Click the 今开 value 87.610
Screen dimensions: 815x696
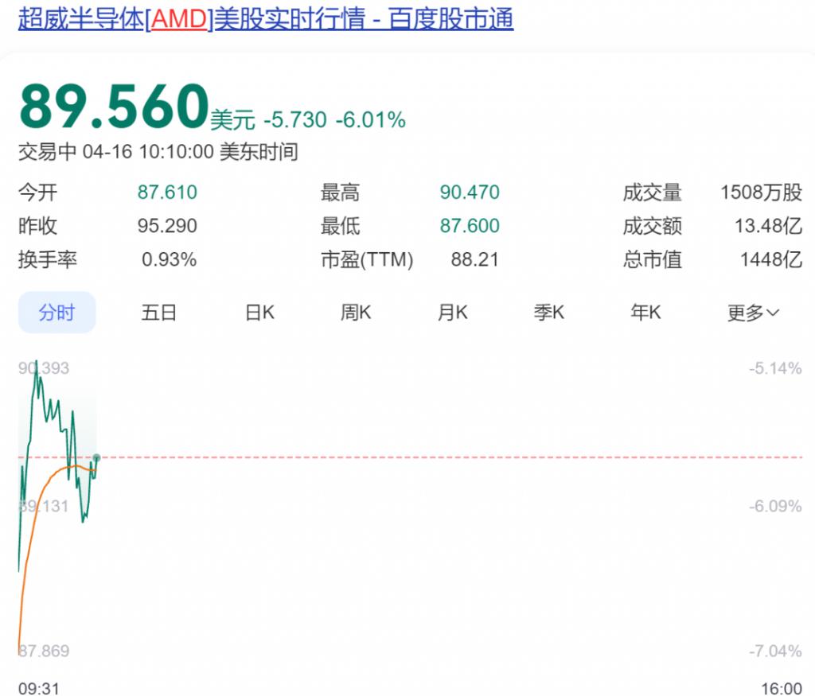point(167,192)
